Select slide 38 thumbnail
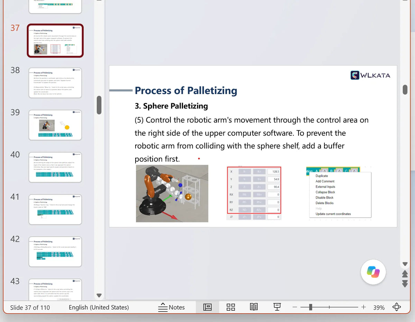 (x=55, y=83)
